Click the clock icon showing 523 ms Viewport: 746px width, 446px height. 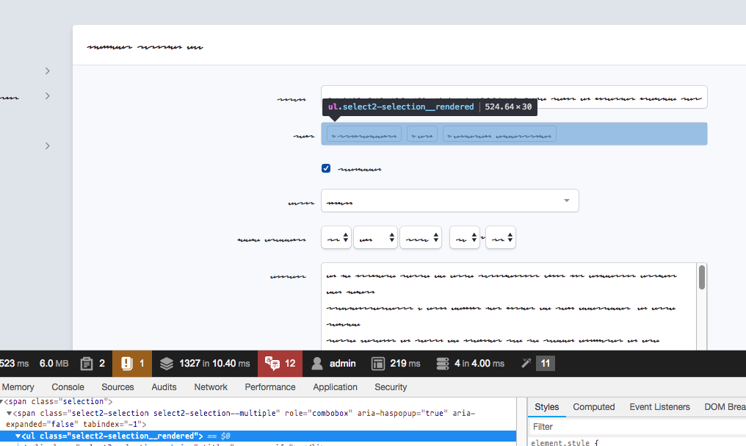pos(13,363)
